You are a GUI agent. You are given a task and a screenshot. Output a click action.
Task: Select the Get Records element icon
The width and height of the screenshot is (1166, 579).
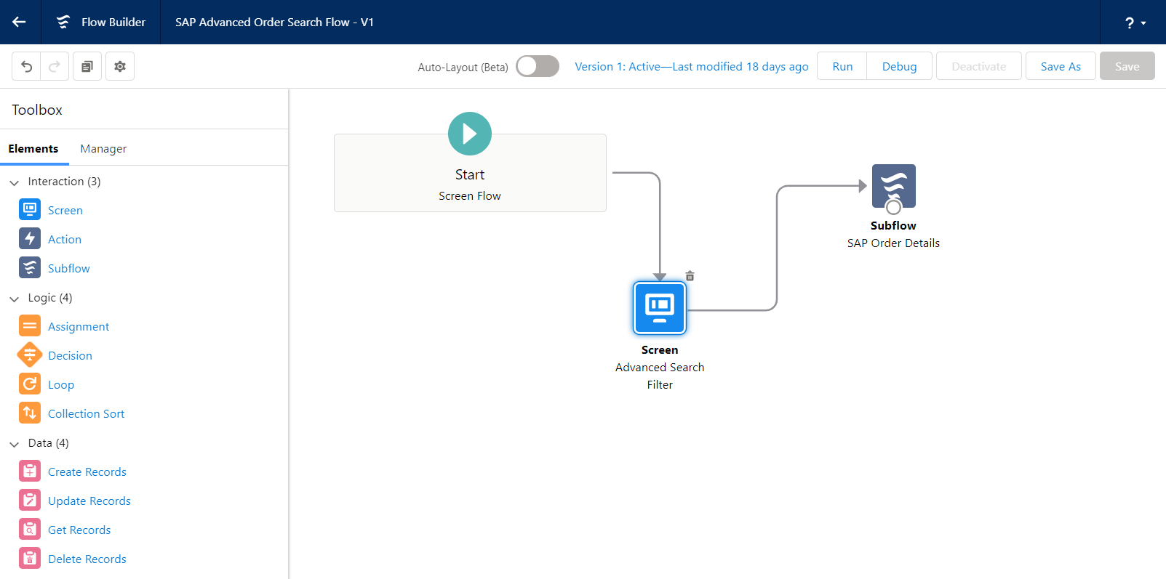tap(30, 529)
